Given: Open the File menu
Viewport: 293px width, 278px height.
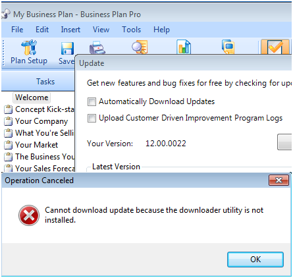Looking at the screenshot, I should click(17, 30).
